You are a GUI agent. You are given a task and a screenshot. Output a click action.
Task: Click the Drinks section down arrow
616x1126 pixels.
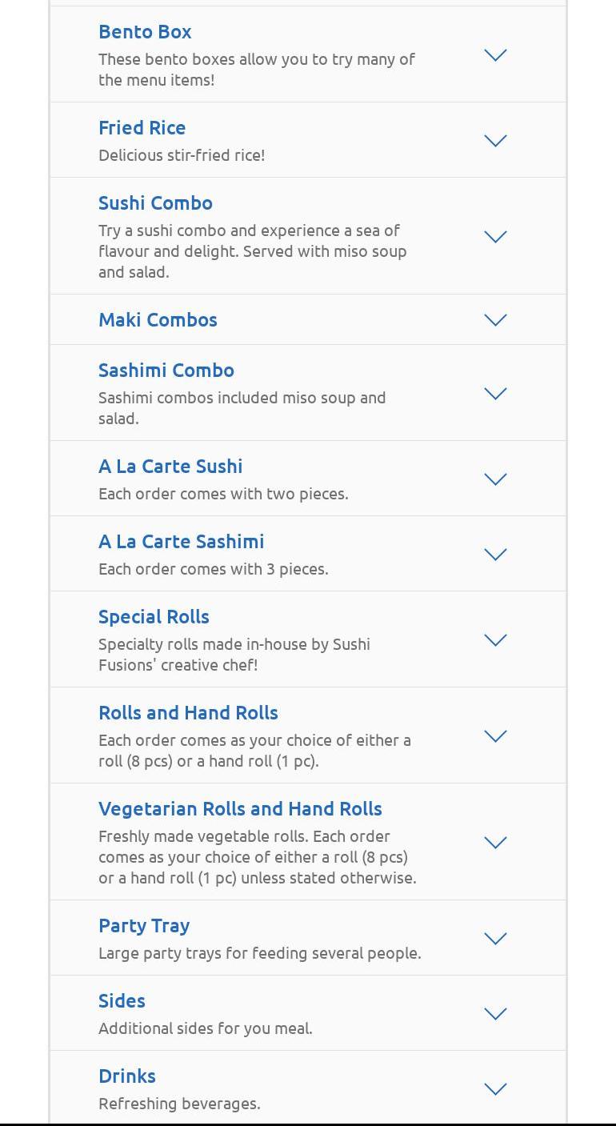coord(496,1089)
